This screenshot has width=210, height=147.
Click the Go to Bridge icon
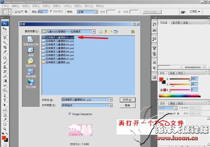pyautogui.click(x=183, y=12)
